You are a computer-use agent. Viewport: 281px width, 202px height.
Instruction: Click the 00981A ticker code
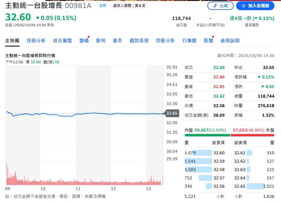coord(78,6)
